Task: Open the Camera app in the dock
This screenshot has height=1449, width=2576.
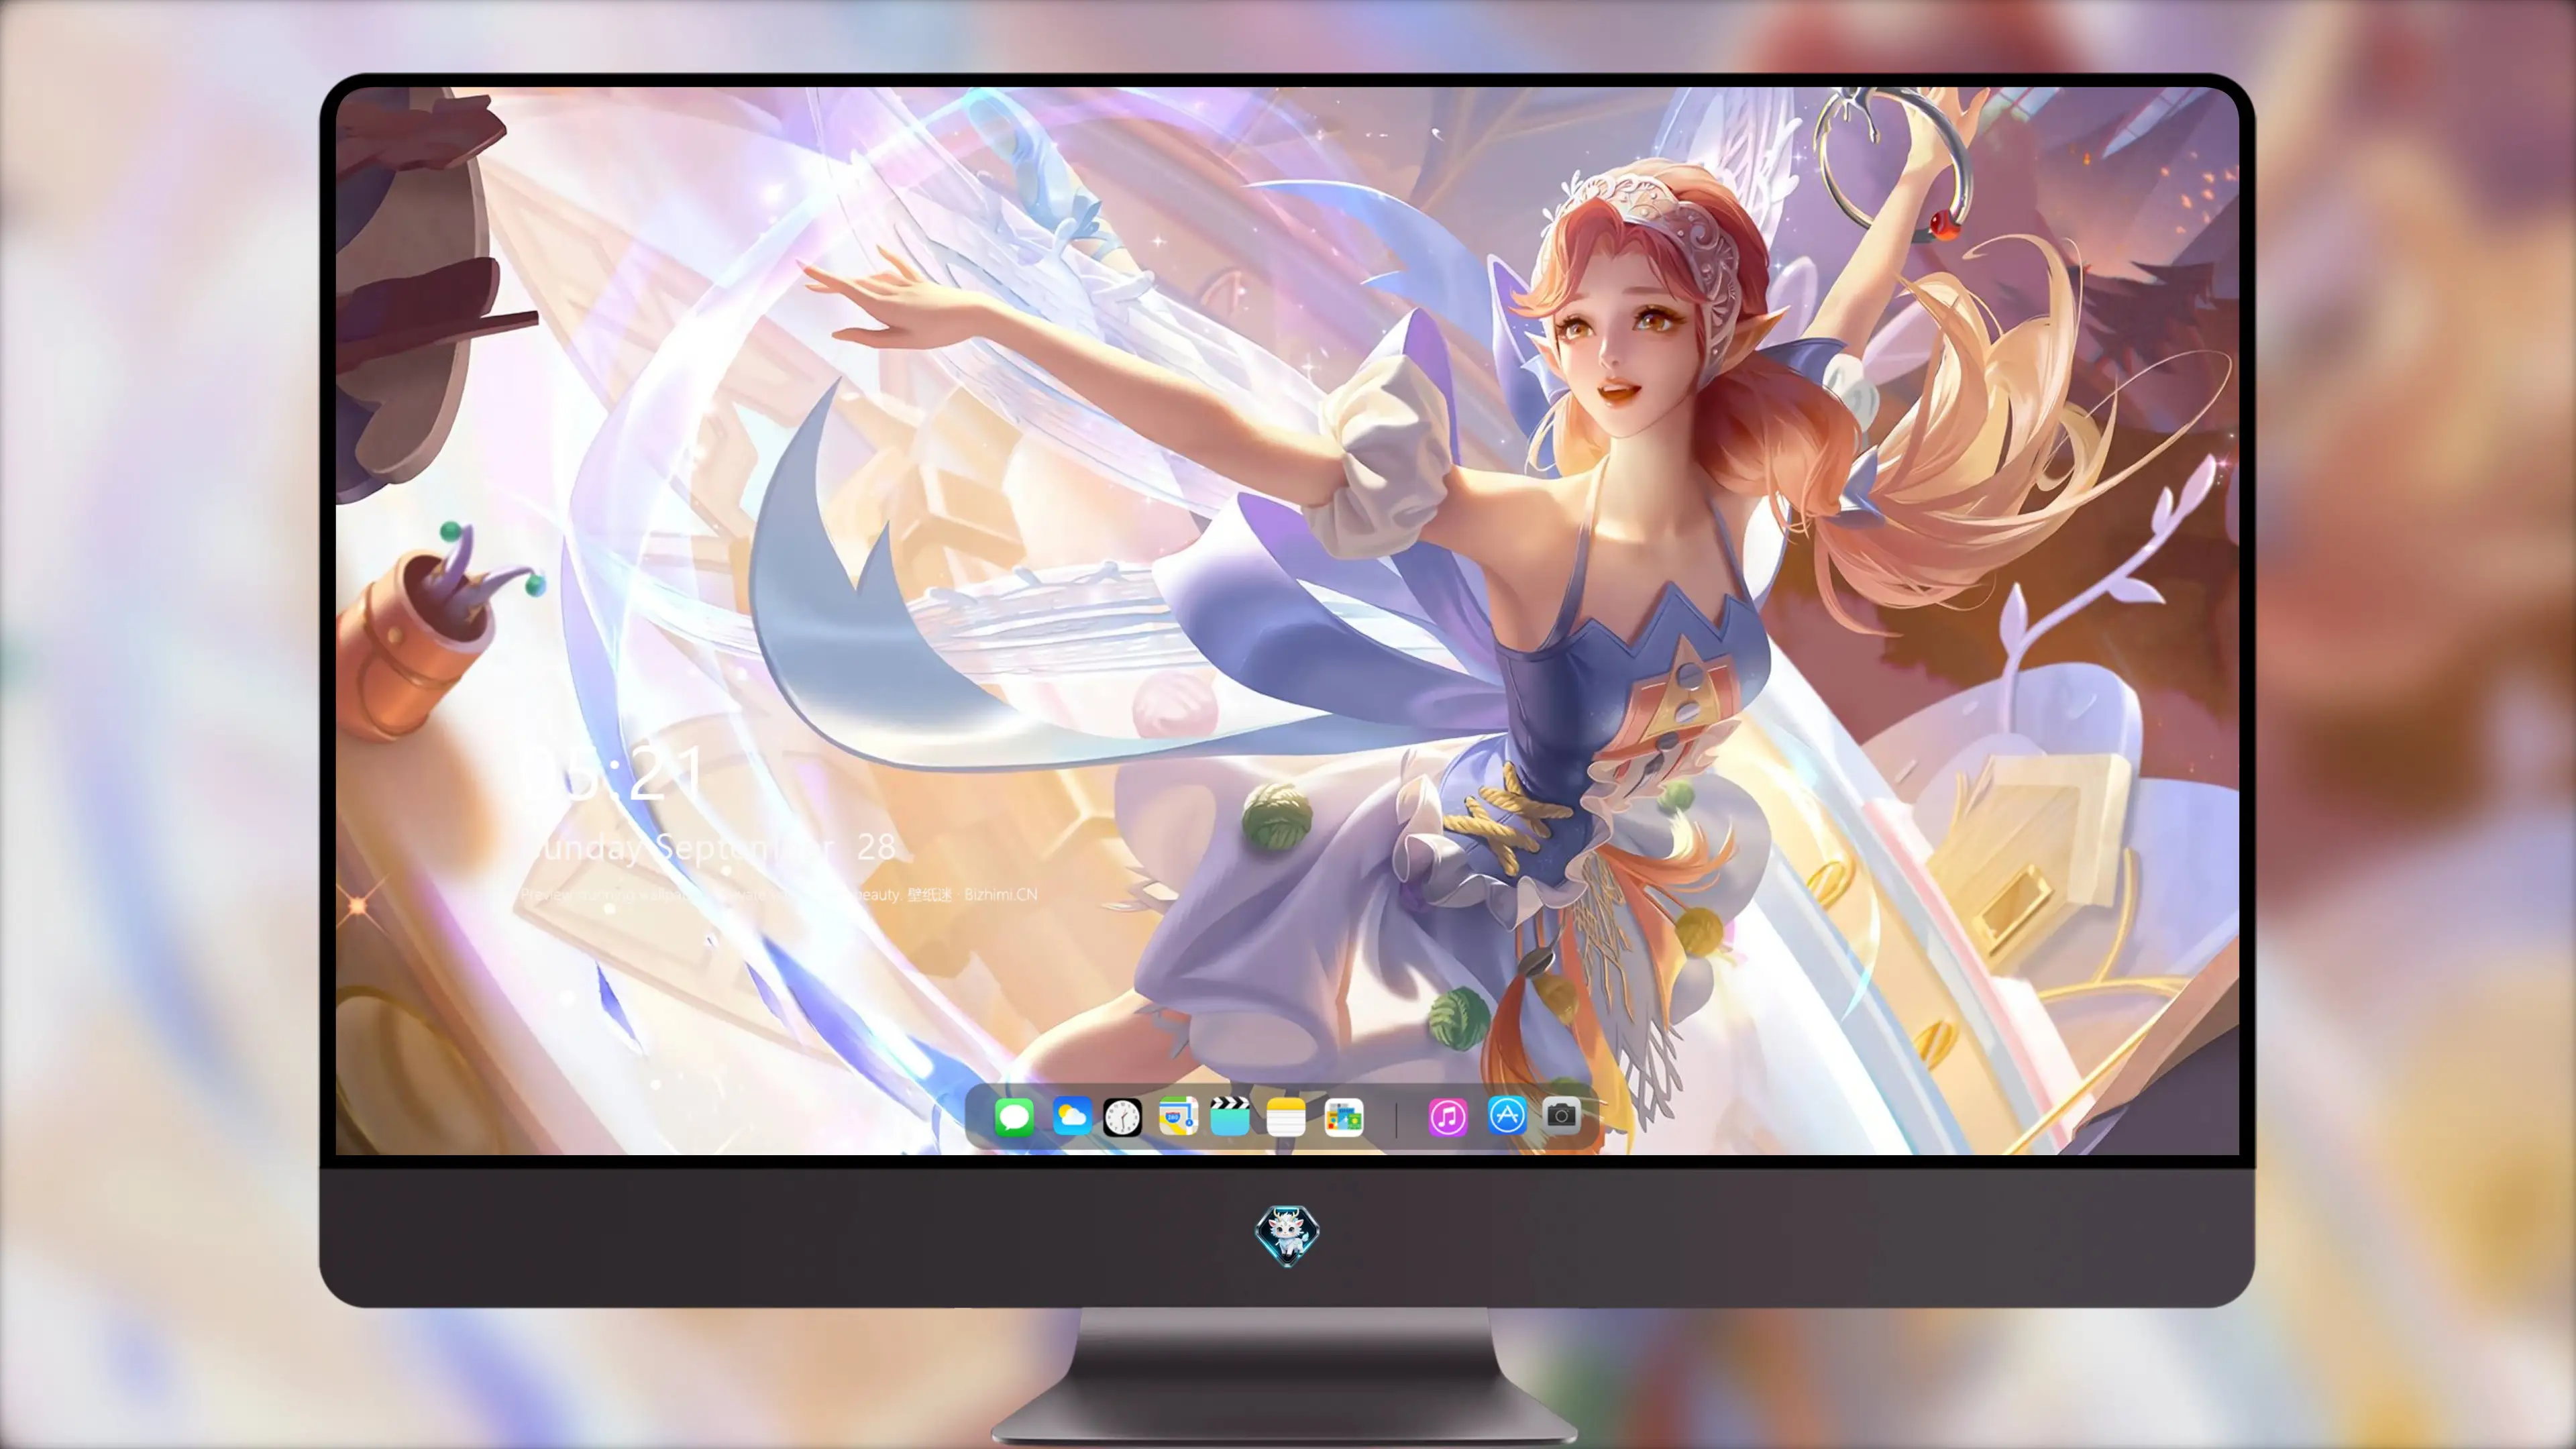Action: [x=1561, y=1115]
